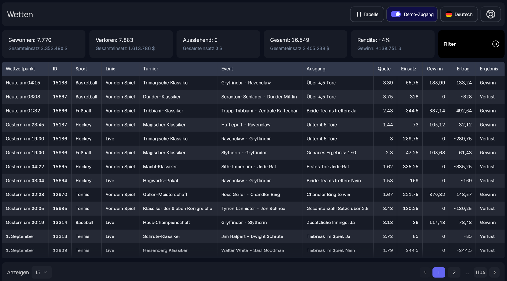Click the table columns icon beside Tabelle
Screen dimensions: 507x281
tap(358, 14)
